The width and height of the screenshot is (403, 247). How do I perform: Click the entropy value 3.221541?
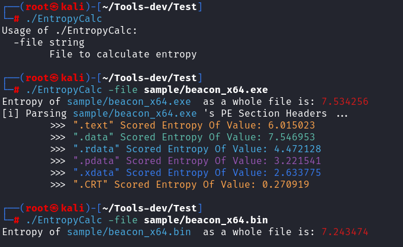(297, 161)
